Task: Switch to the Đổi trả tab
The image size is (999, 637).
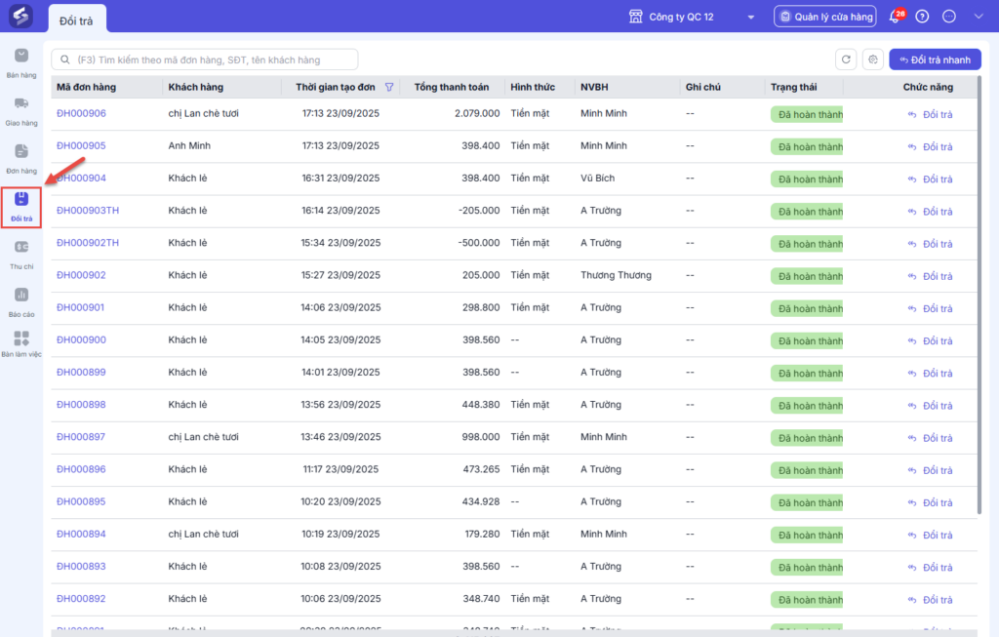Action: pos(77,20)
